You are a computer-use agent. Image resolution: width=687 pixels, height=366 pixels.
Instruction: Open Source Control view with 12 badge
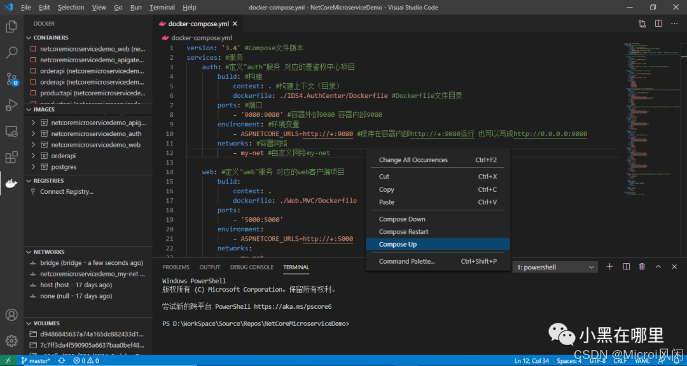[11, 79]
